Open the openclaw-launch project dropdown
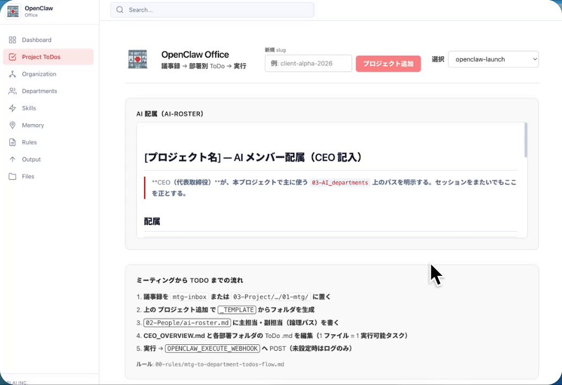Viewport: 562px width, 385px height. (493, 59)
